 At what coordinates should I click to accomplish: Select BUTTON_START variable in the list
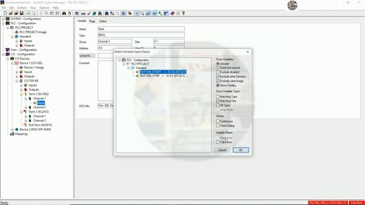pos(163,72)
